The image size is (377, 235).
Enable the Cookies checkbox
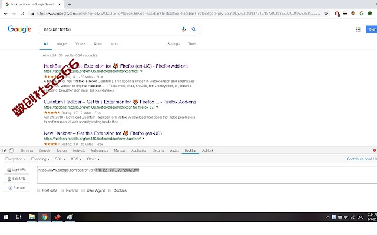[110, 190]
